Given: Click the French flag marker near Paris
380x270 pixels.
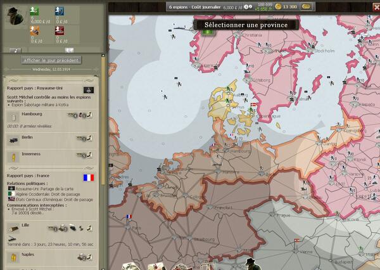Looking at the screenshot, I should (129, 217).
